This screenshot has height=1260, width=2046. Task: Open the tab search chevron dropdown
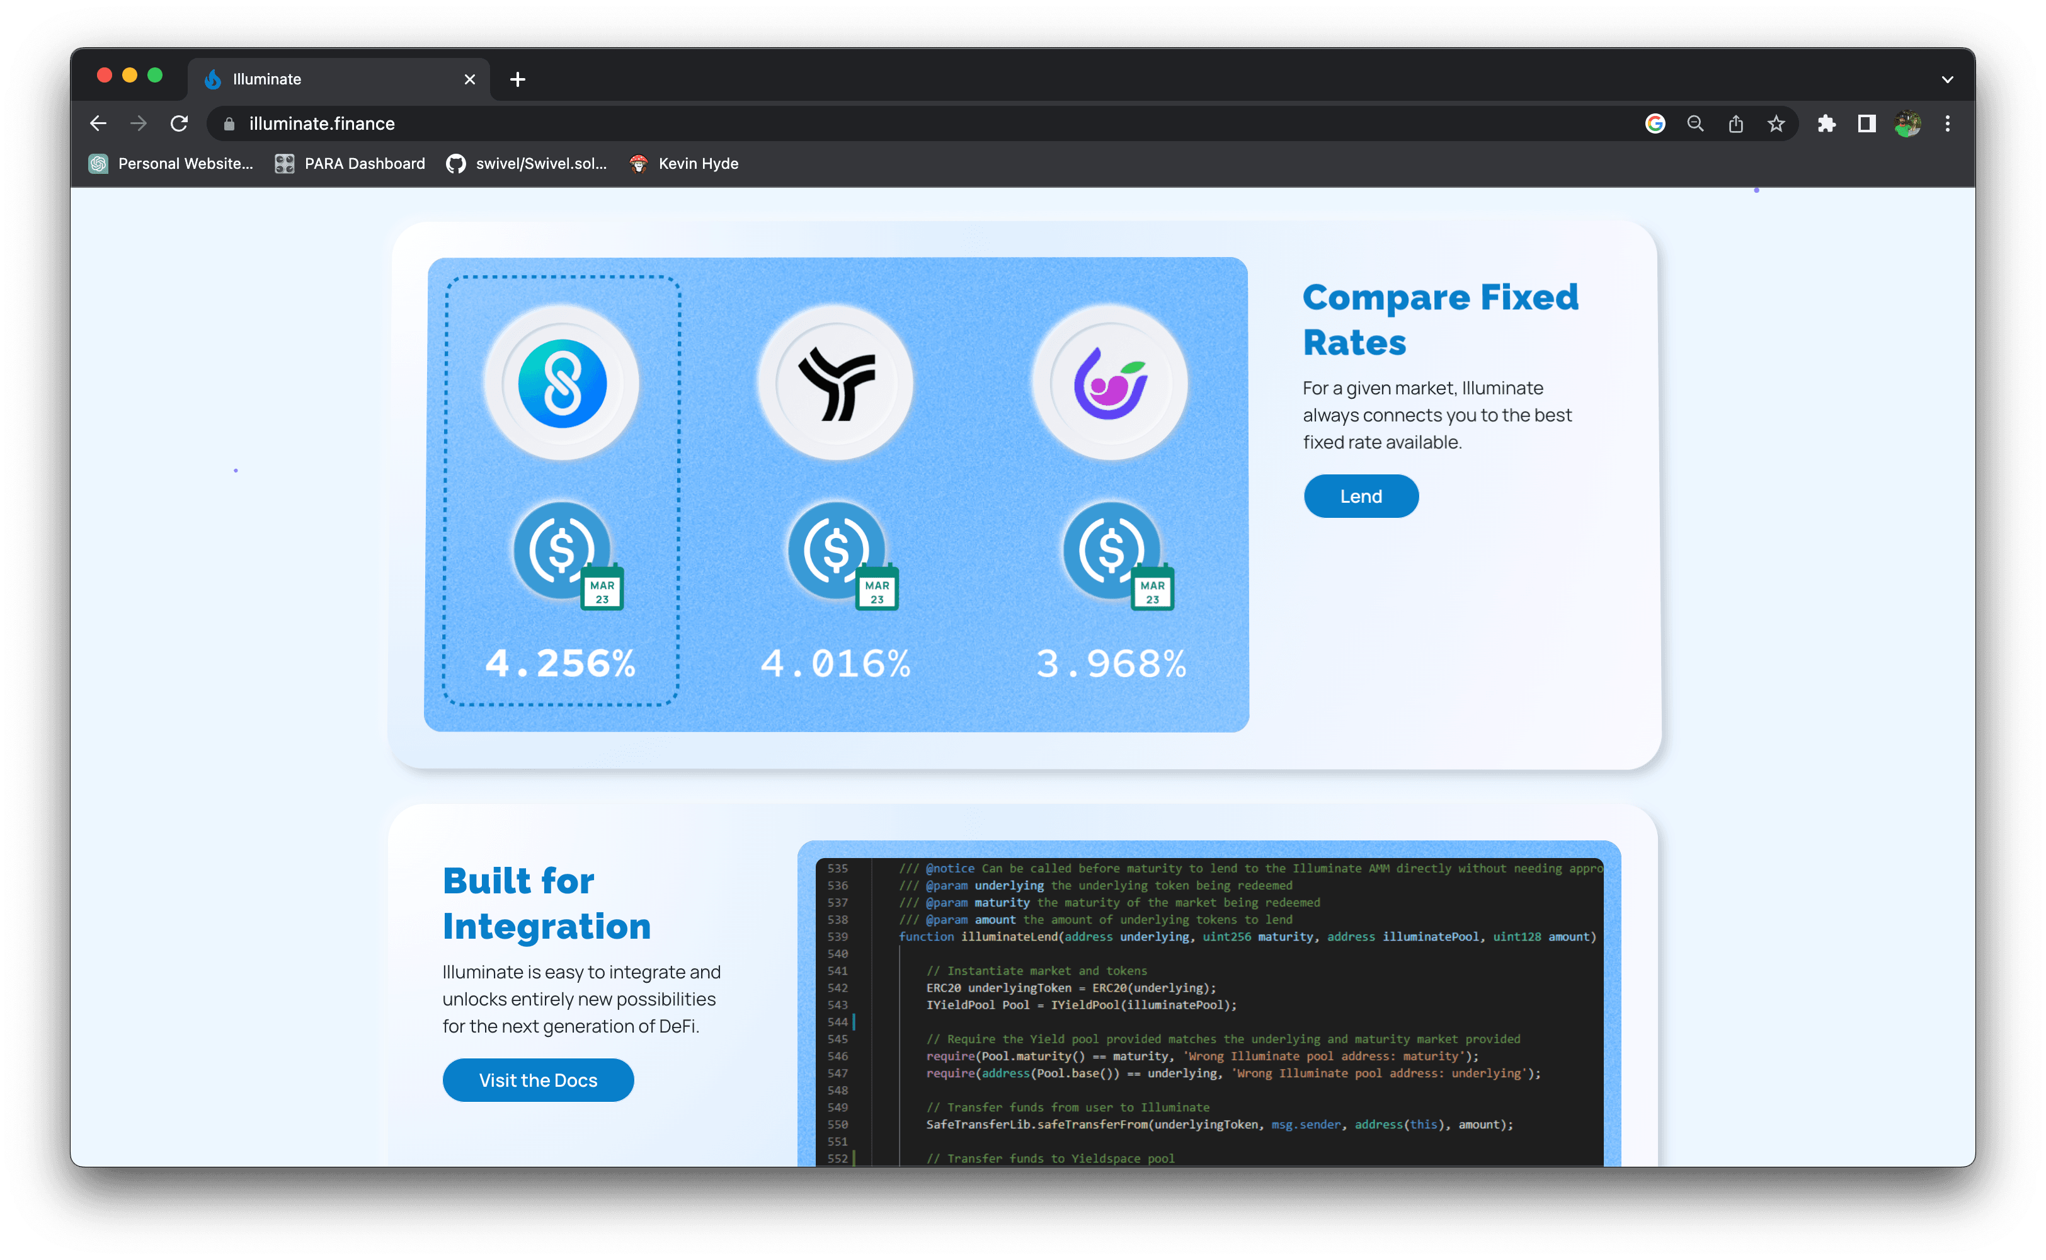click(1947, 80)
